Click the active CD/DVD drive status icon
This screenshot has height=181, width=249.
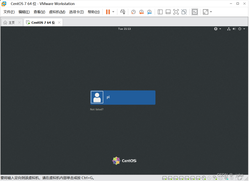[204, 178]
